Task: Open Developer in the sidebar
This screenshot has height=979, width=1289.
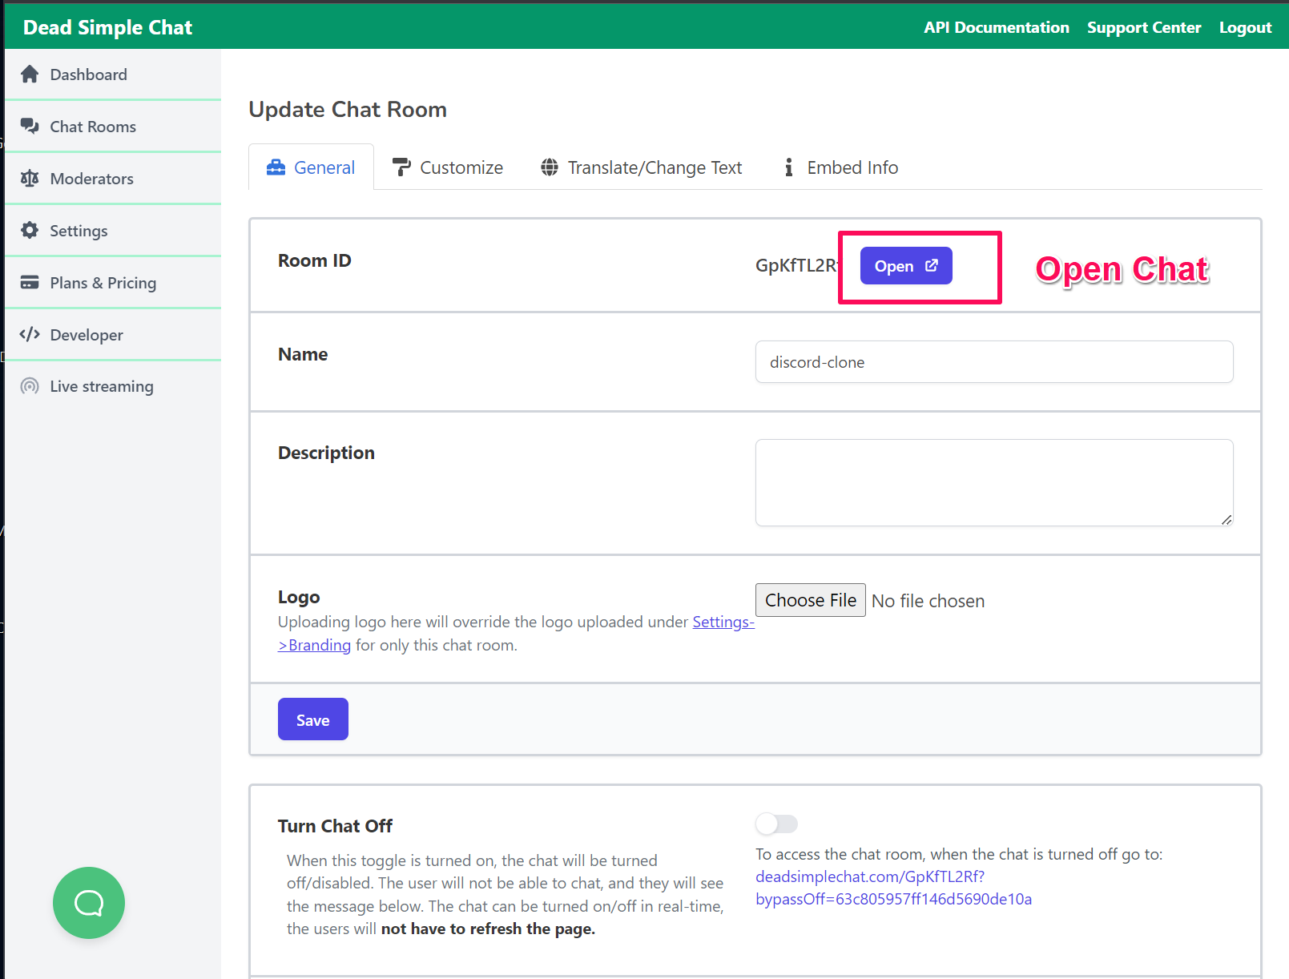Action: [113, 334]
